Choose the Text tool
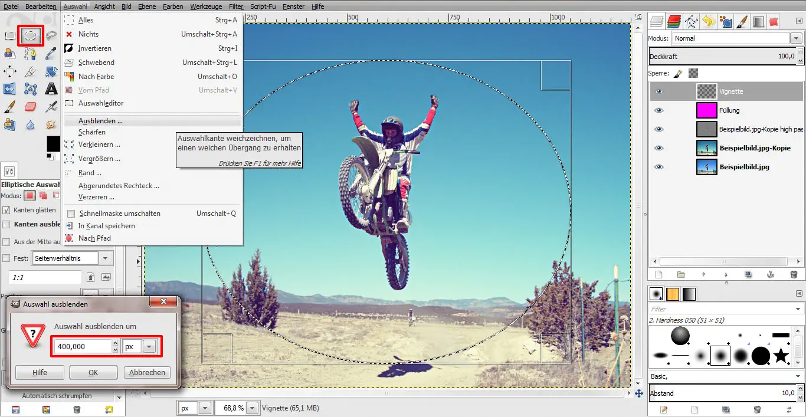 (52, 88)
